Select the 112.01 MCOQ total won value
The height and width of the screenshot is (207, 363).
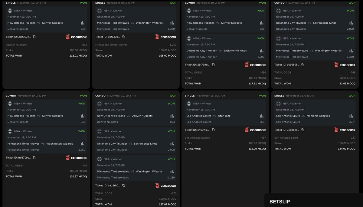pyautogui.click(x=78, y=56)
